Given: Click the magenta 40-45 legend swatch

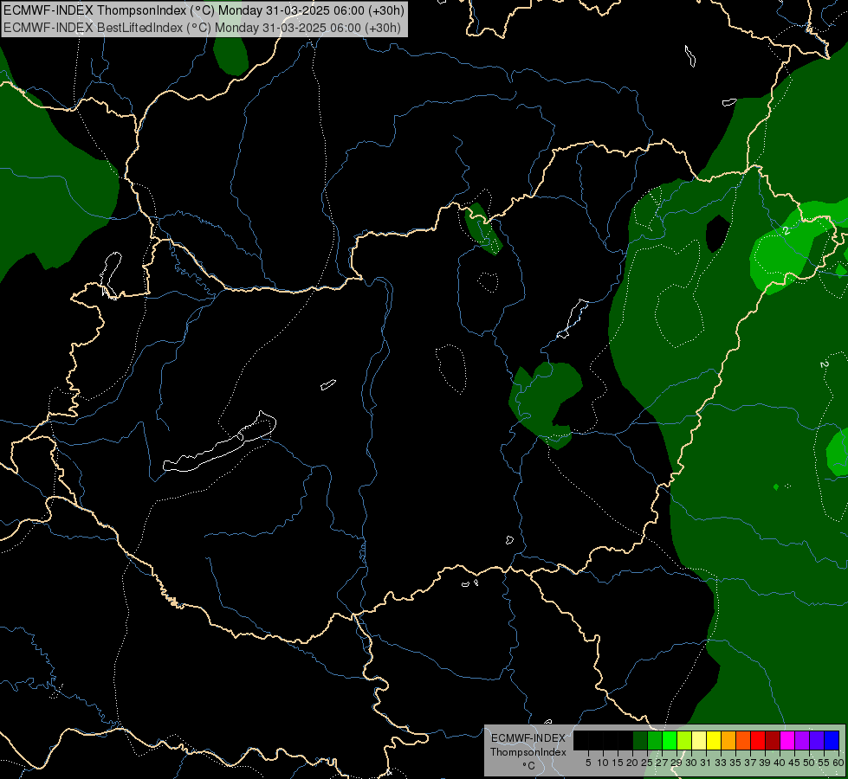Looking at the screenshot, I should (x=787, y=740).
